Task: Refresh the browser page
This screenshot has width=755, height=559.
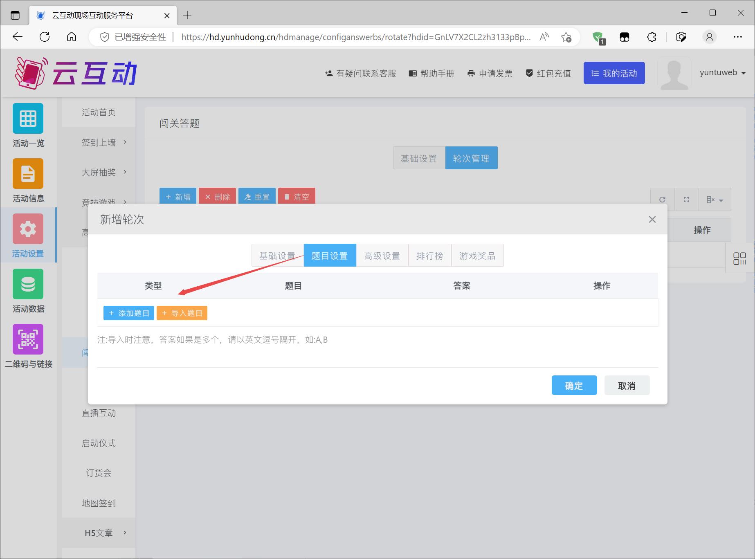Action: click(45, 37)
